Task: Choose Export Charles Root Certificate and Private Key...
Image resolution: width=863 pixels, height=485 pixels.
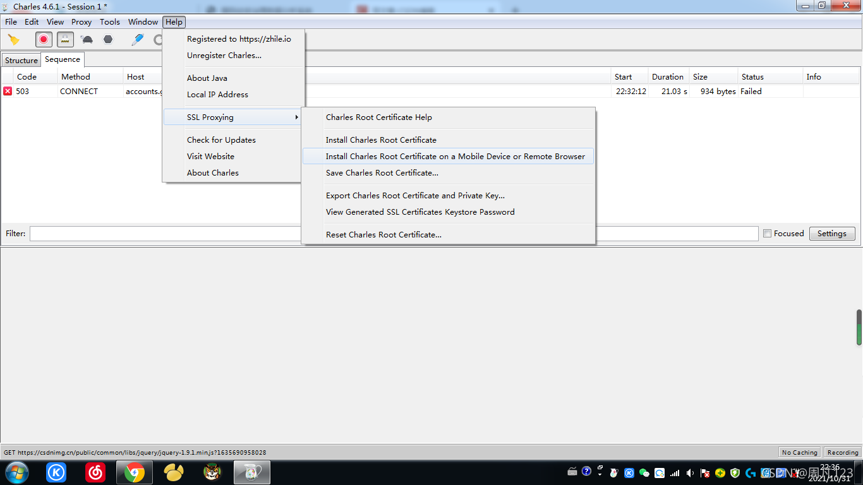Action: [x=448, y=195]
